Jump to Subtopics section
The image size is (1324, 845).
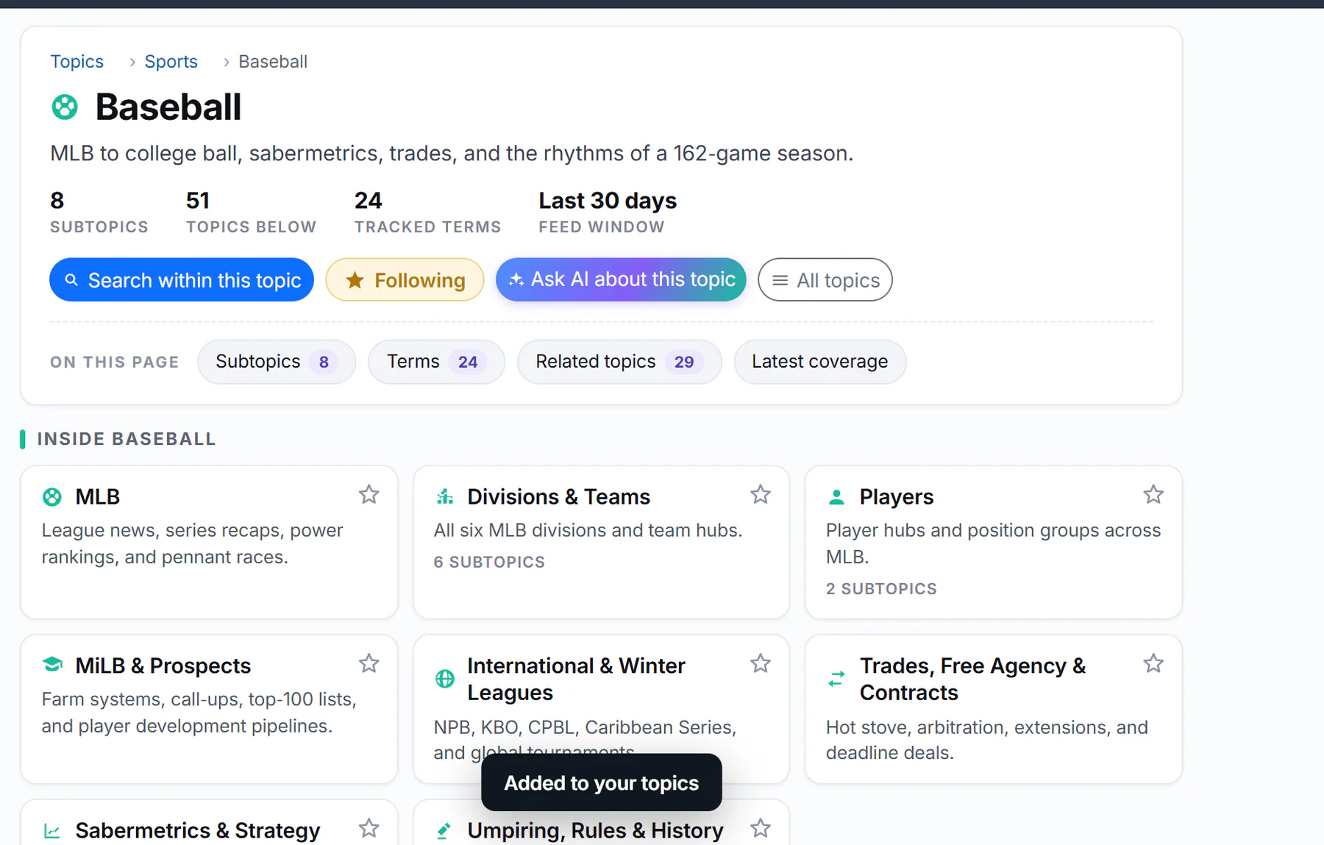(x=277, y=362)
